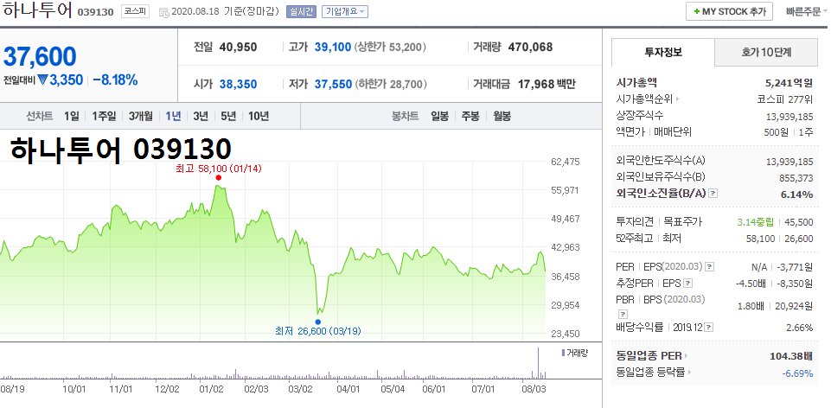The width and height of the screenshot is (831, 408).
Task: Open the 빠른주문 link
Action: point(804,11)
